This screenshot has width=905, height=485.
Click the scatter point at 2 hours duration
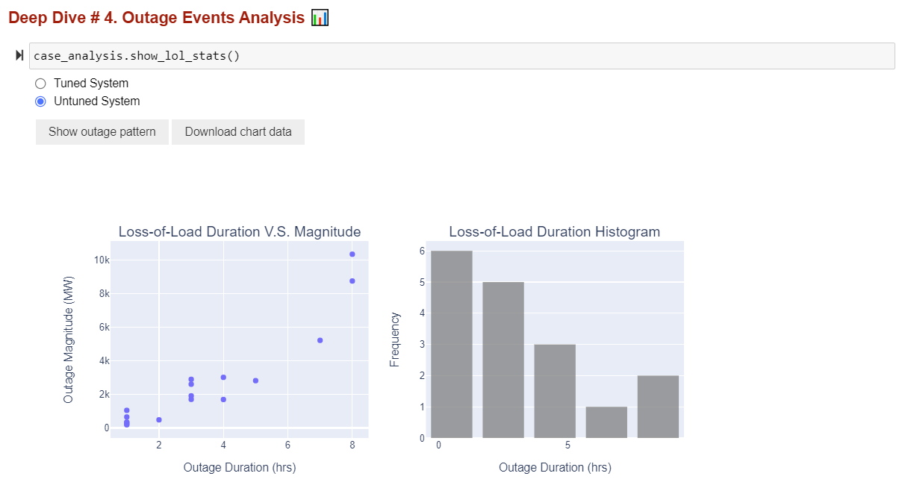pos(159,420)
